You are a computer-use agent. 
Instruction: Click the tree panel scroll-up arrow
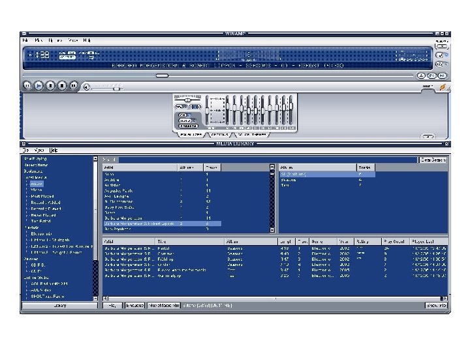tap(95, 158)
